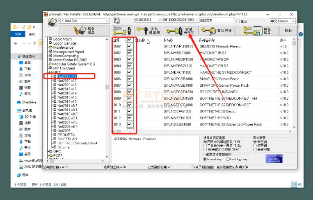Click the yellow floppy disk key button
313x200 pixels.
(x=257, y=31)
